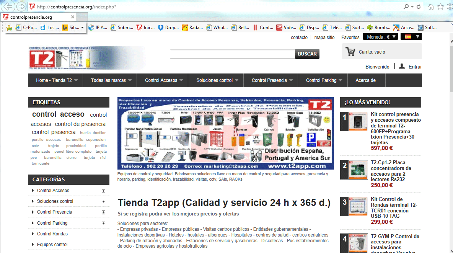Open Kit Control de Rondas product thumbnail
The image size is (453, 253).
click(x=358, y=206)
